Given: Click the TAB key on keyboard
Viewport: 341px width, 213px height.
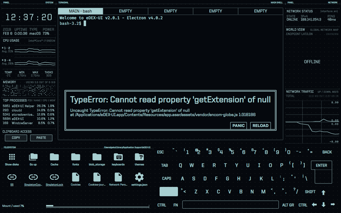Looking at the screenshot, I should 165,165.
